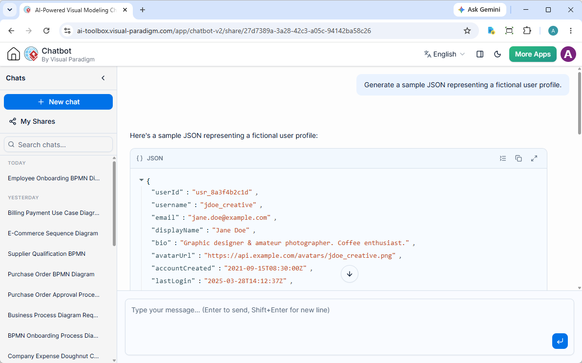Open My Shares
582x363 pixels.
32,121
